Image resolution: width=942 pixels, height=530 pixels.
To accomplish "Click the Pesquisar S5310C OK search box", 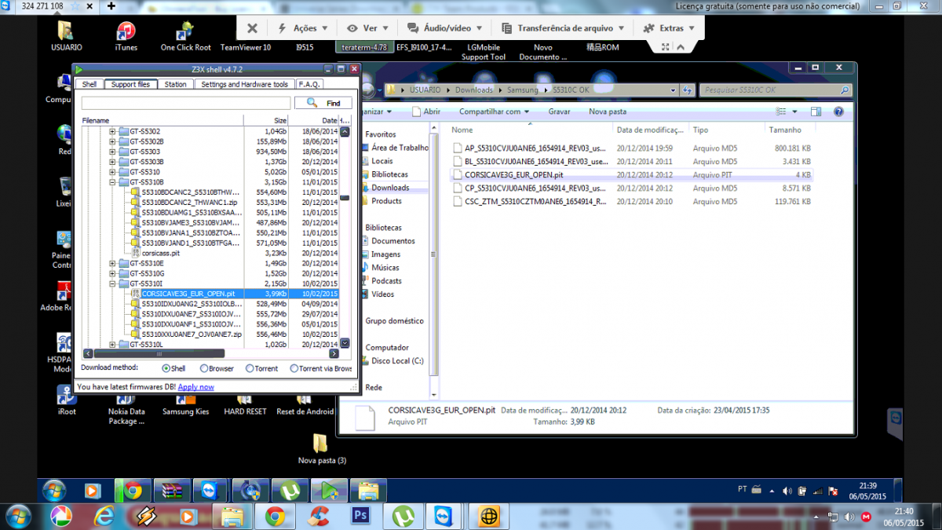I will pos(774,90).
